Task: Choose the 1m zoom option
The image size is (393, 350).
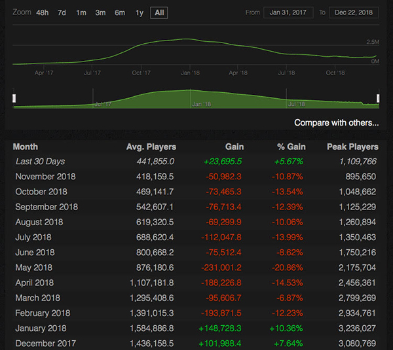Action: coord(81,12)
